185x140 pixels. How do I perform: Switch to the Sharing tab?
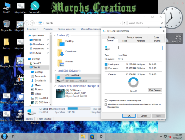coord(157,41)
